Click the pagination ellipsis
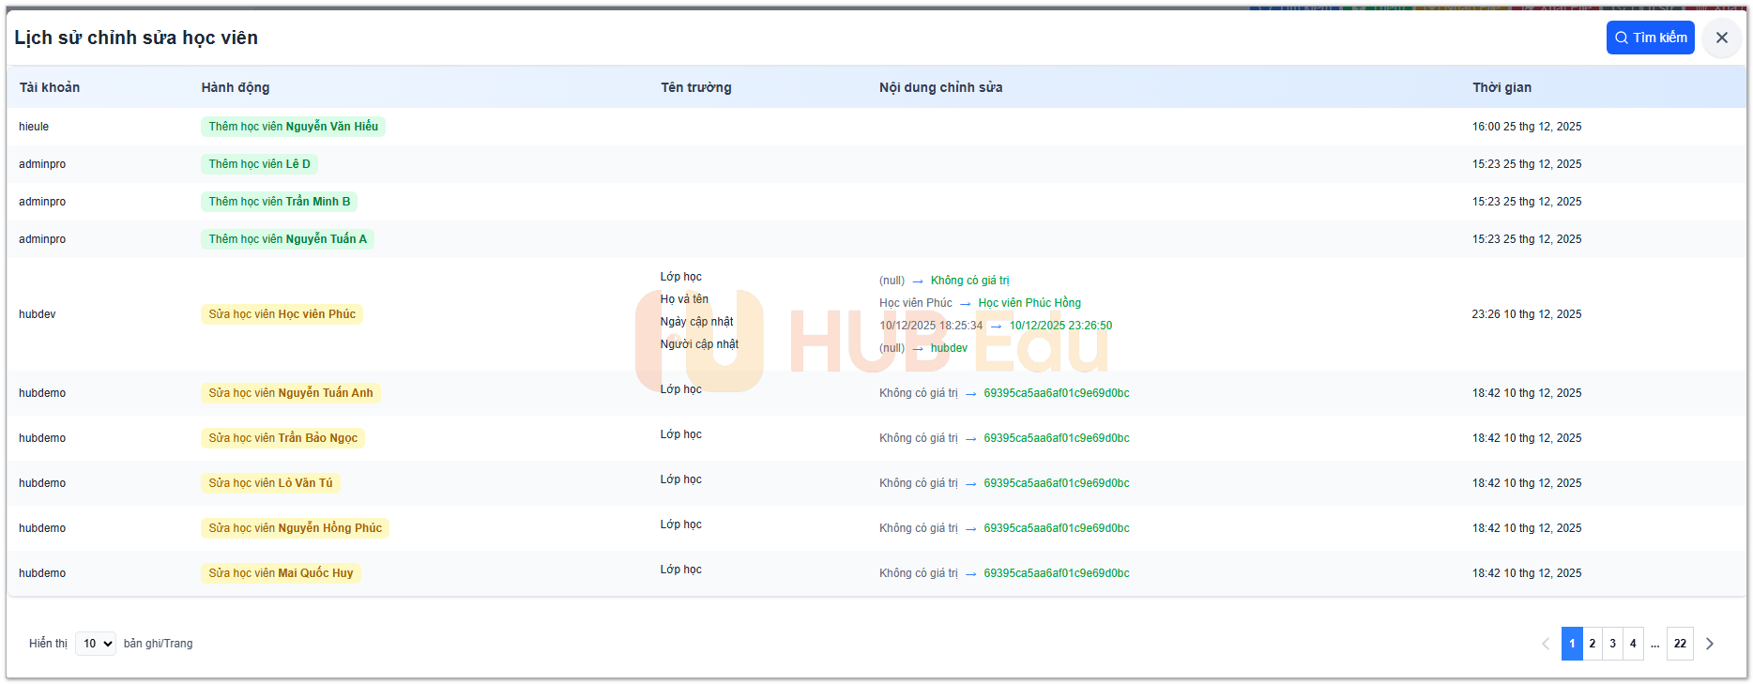This screenshot has width=1753, height=684. pyautogui.click(x=1654, y=644)
